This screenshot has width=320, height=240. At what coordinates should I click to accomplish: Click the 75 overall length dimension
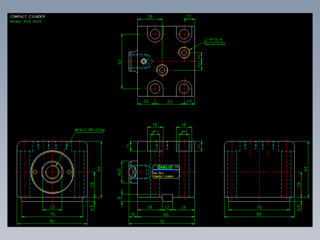162,222
